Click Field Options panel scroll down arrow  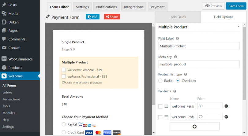(x=244, y=133)
